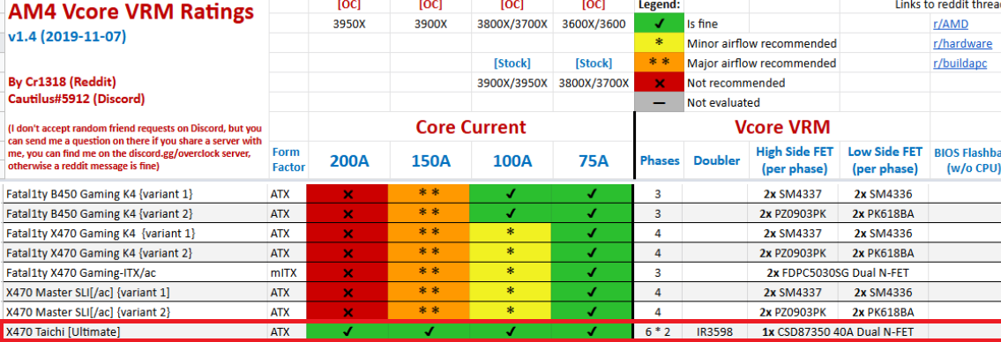Viewport: 1001px width, 342px height.
Task: Click the orange double-asterisk legend icon
Action: click(x=659, y=63)
